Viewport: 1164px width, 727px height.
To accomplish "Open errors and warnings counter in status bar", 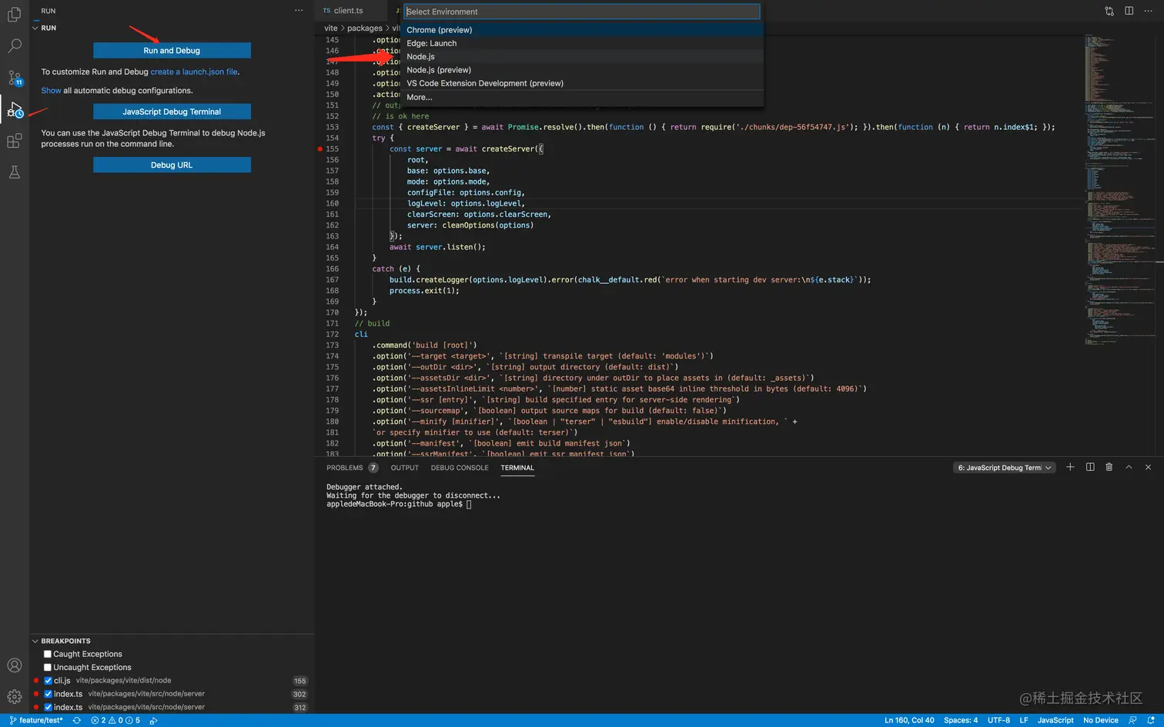I will [x=115, y=721].
